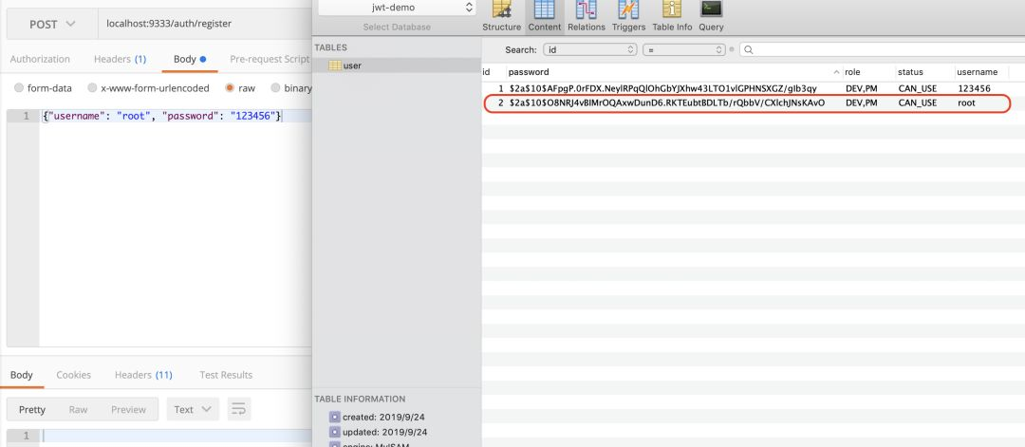Switch to the request Headers (1) tab
The height and width of the screenshot is (447, 1025).
point(121,59)
